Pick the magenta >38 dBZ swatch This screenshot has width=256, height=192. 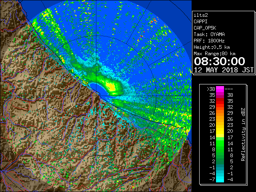(x=220, y=89)
